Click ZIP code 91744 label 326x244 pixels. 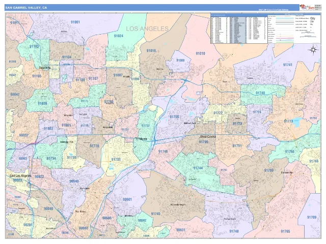tap(198, 168)
